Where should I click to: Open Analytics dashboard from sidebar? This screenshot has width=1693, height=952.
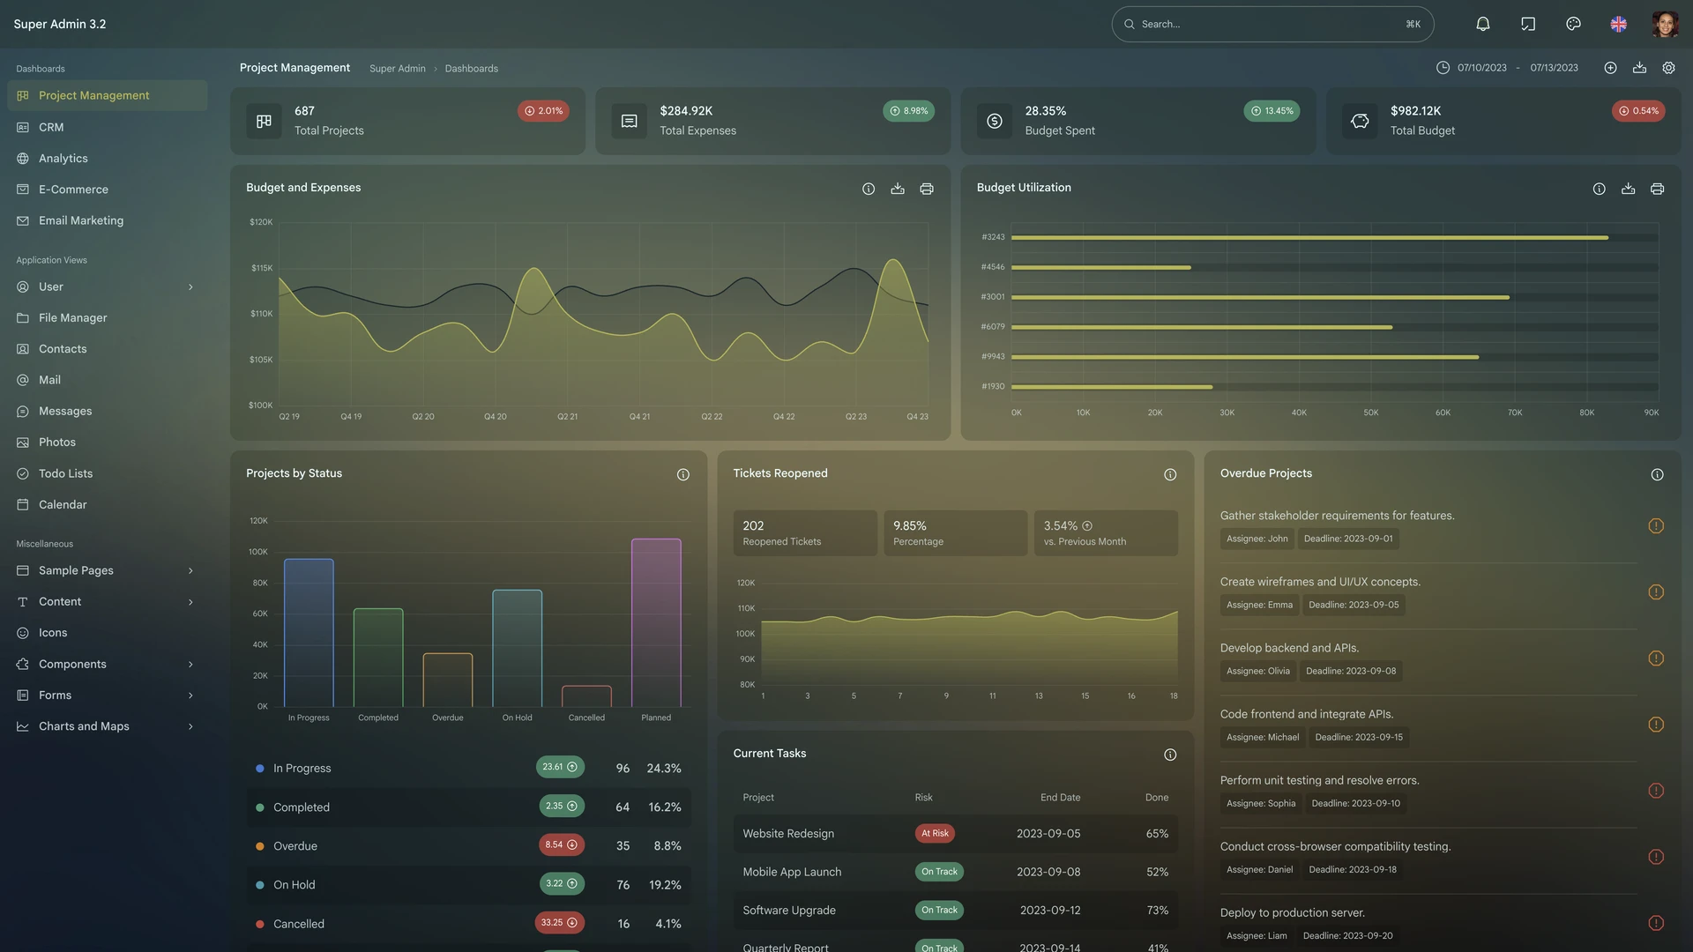click(108, 159)
